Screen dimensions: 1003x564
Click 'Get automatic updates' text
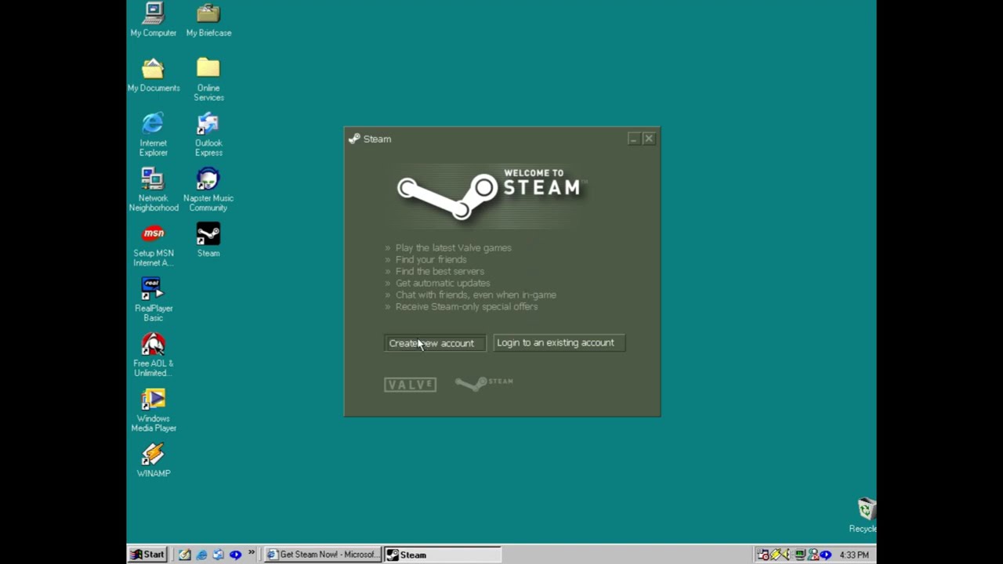[x=443, y=283]
